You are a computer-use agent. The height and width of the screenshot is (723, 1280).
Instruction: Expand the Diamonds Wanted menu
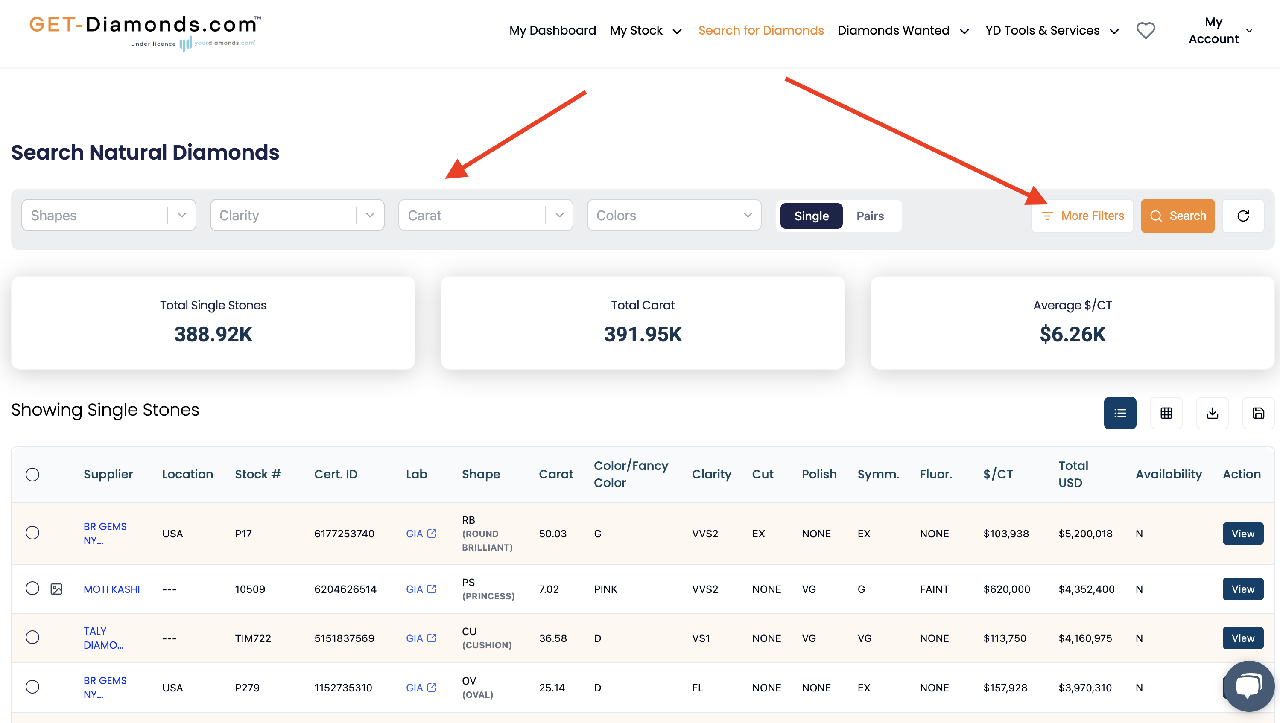pos(903,31)
